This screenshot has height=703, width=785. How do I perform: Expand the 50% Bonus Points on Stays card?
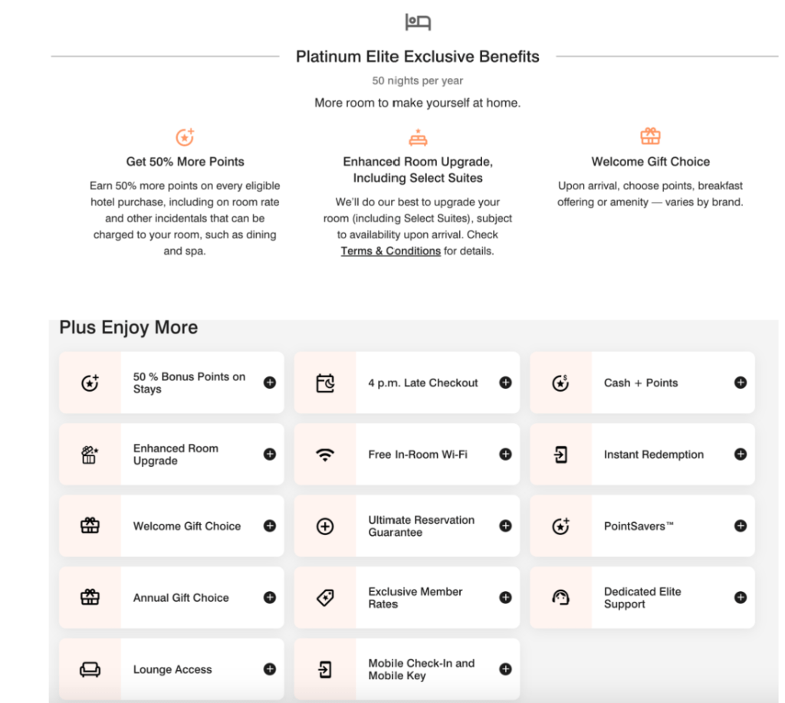[270, 383]
